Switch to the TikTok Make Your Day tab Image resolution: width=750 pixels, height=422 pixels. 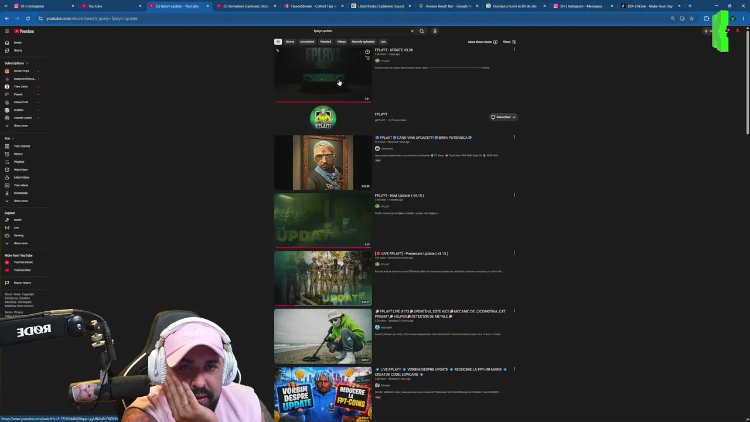tap(649, 6)
